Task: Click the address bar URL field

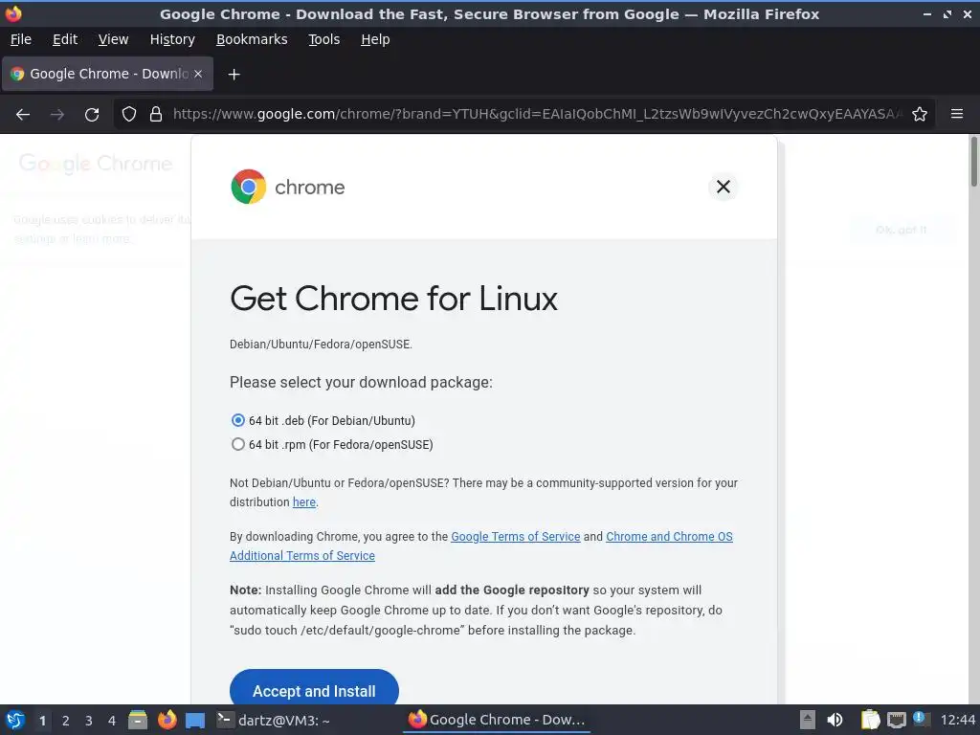Action: (x=538, y=115)
